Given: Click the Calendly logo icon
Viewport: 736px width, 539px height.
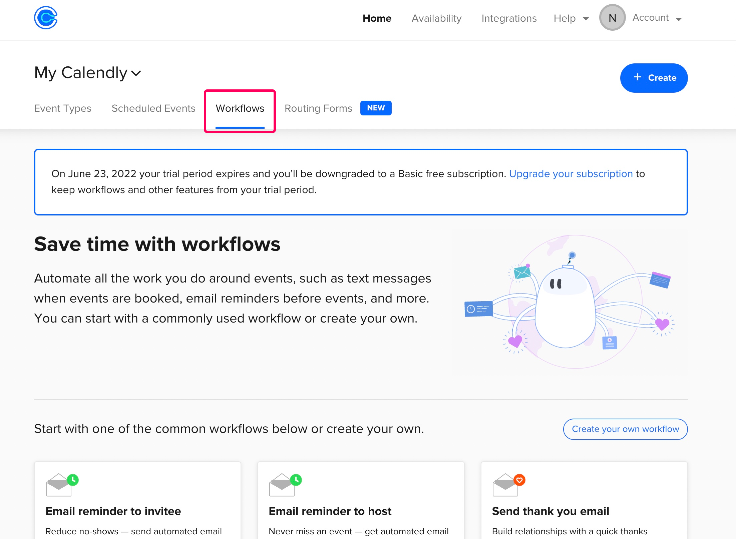Looking at the screenshot, I should point(46,18).
